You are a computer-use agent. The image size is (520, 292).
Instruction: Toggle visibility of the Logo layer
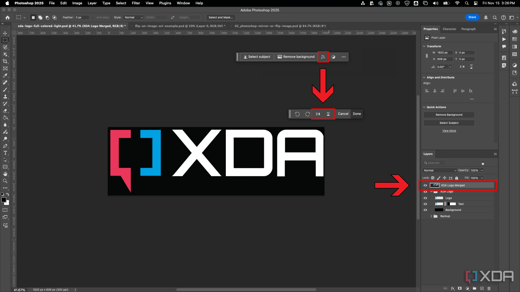point(425,198)
